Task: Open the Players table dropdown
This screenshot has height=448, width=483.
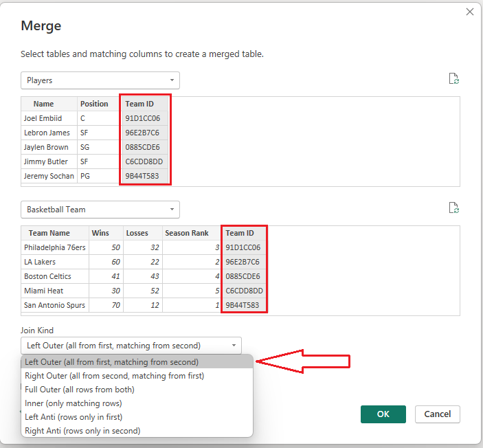Action: 100,80
